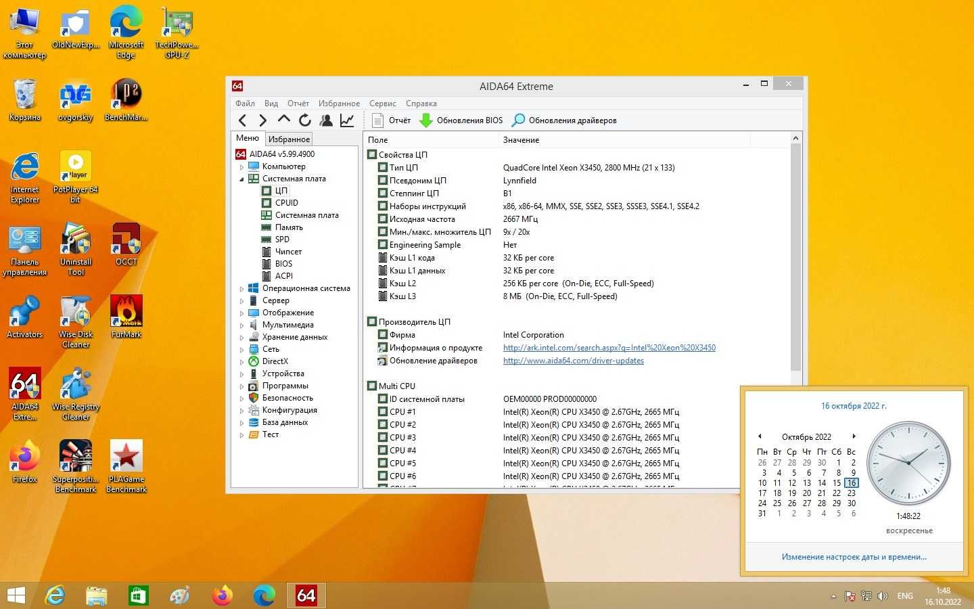
Task: Click the Октябрь 2022 calendar title
Action: point(806,437)
